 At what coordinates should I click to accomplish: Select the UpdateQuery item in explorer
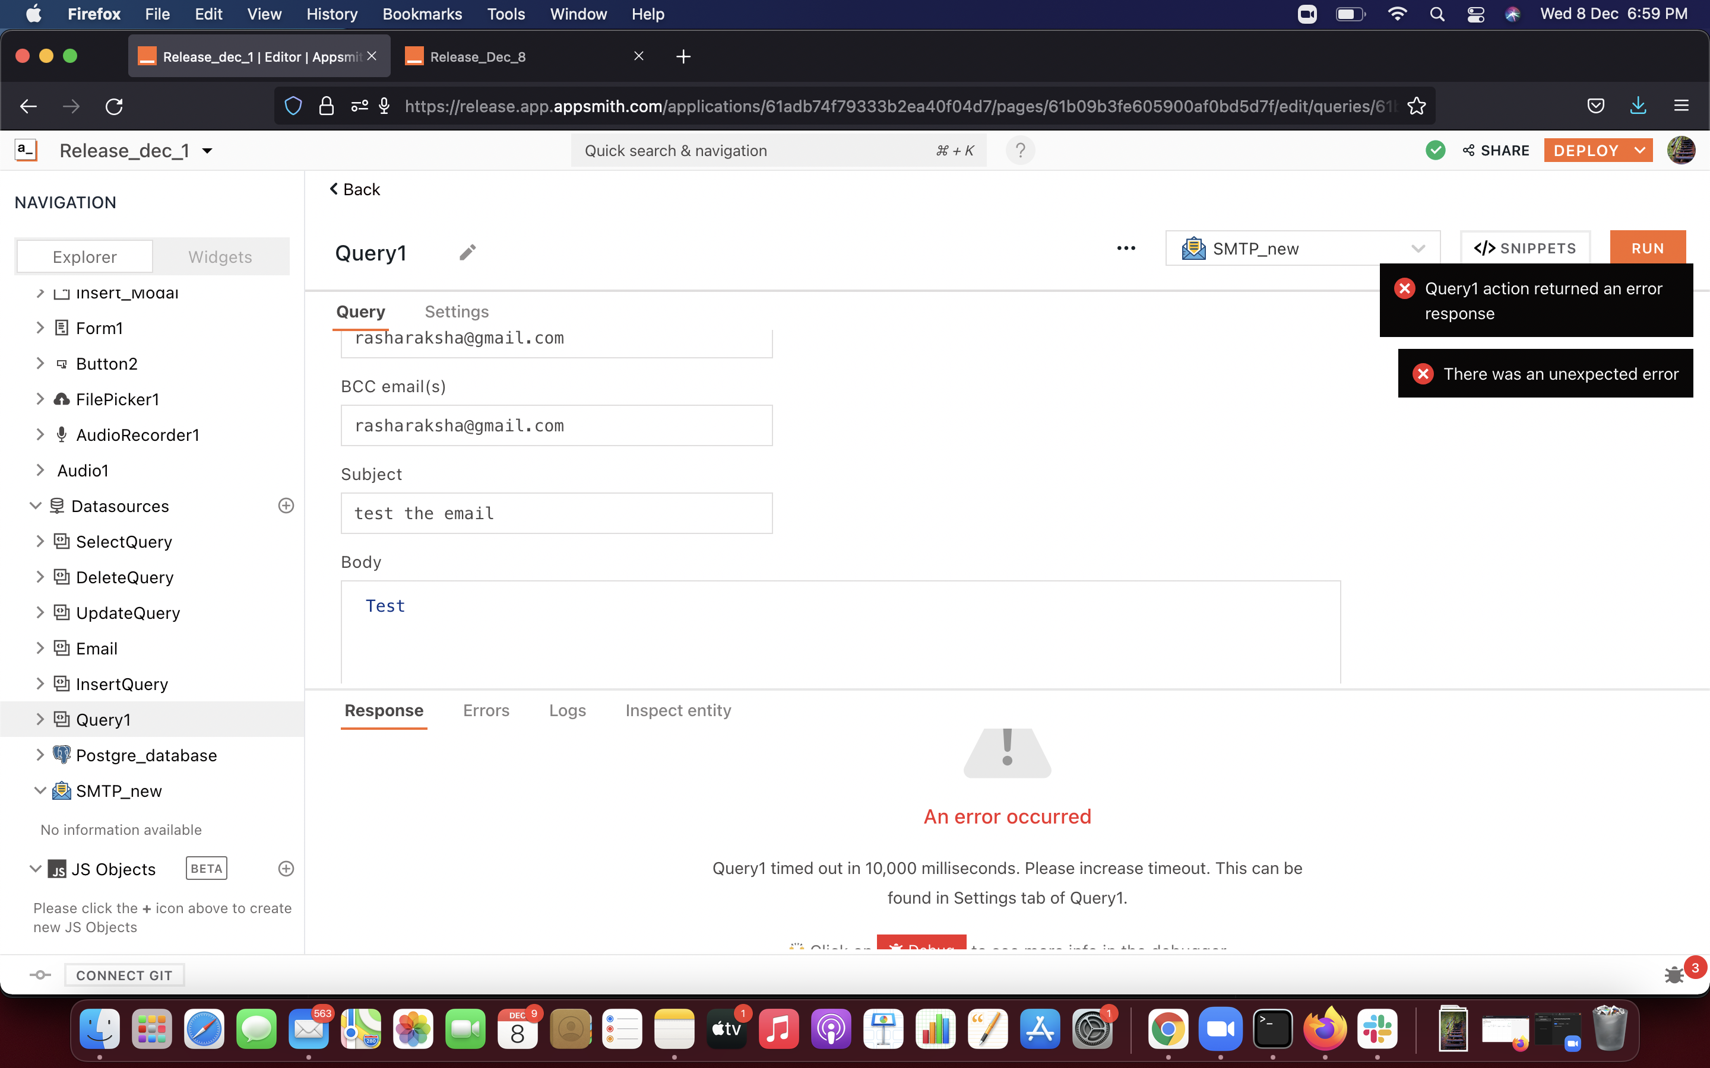click(x=128, y=612)
